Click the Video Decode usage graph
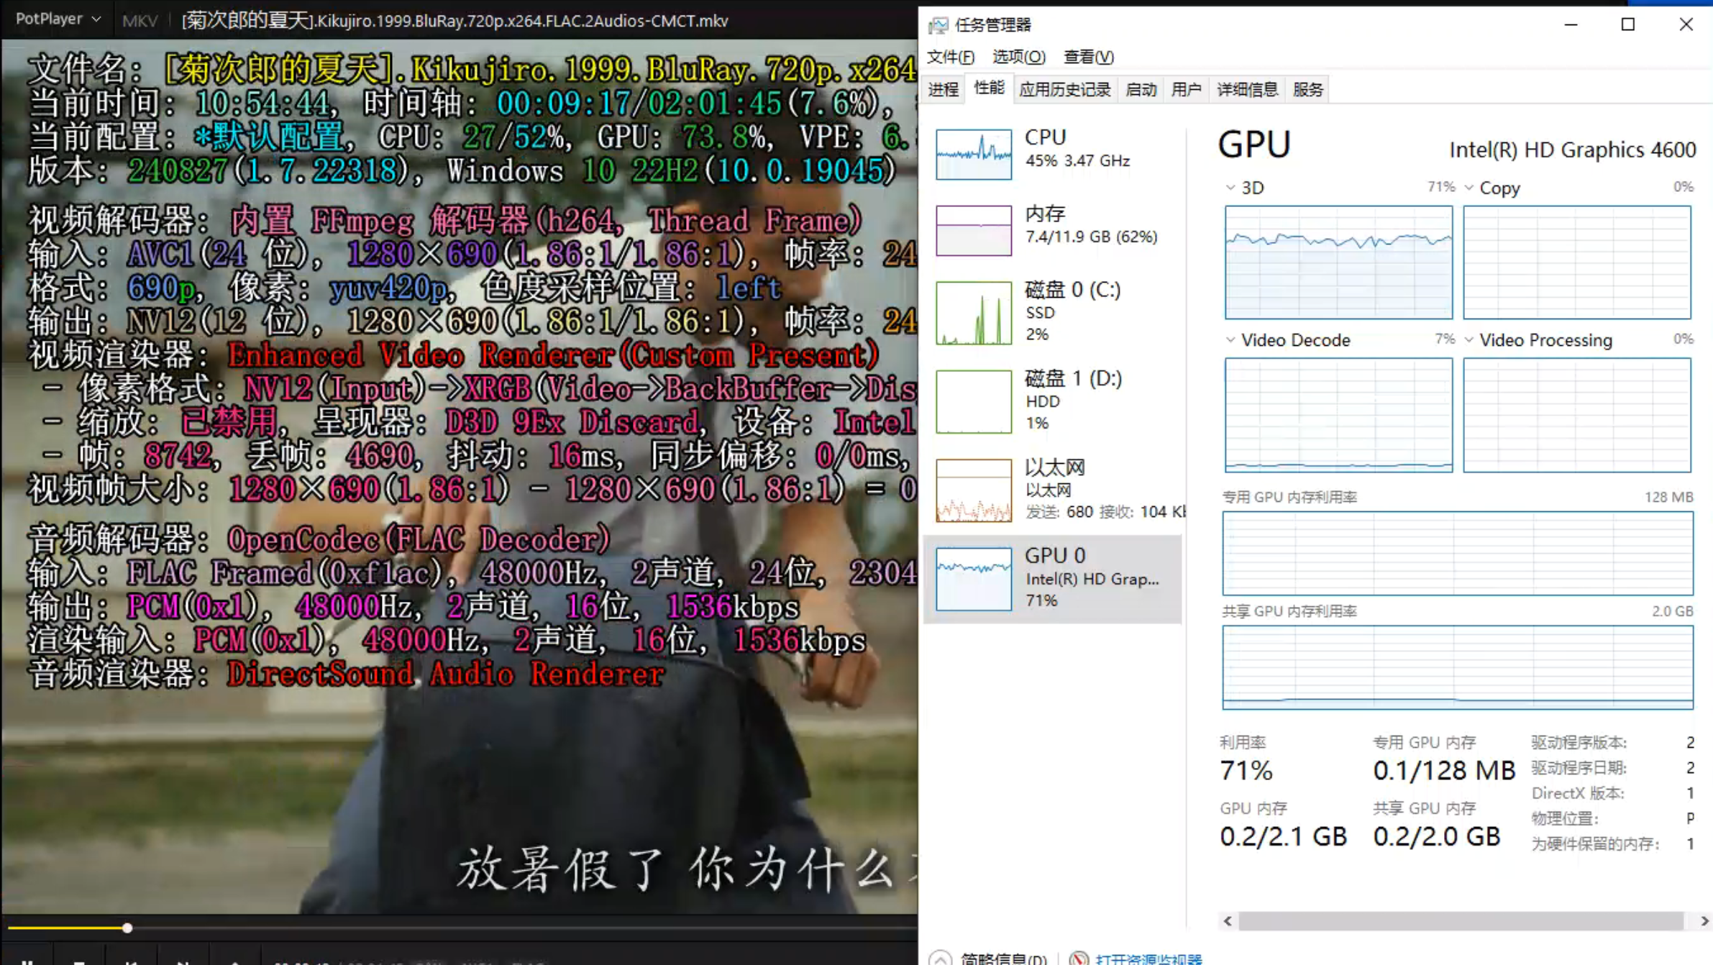The image size is (1713, 965). click(1338, 415)
